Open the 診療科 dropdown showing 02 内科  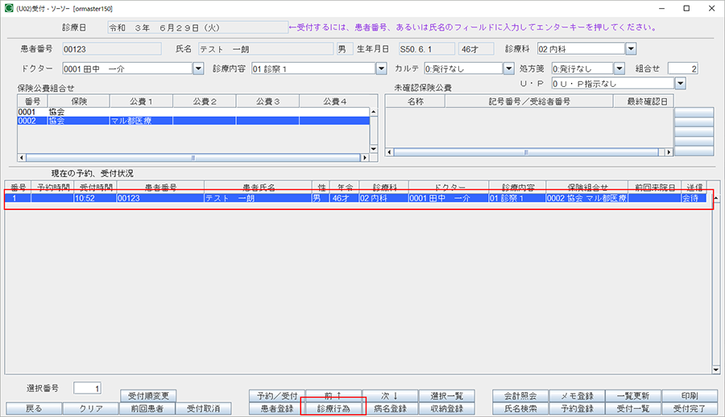point(630,49)
